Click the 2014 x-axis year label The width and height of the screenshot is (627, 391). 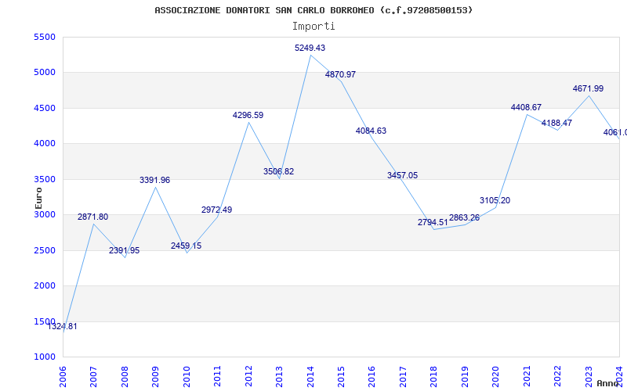point(310,377)
